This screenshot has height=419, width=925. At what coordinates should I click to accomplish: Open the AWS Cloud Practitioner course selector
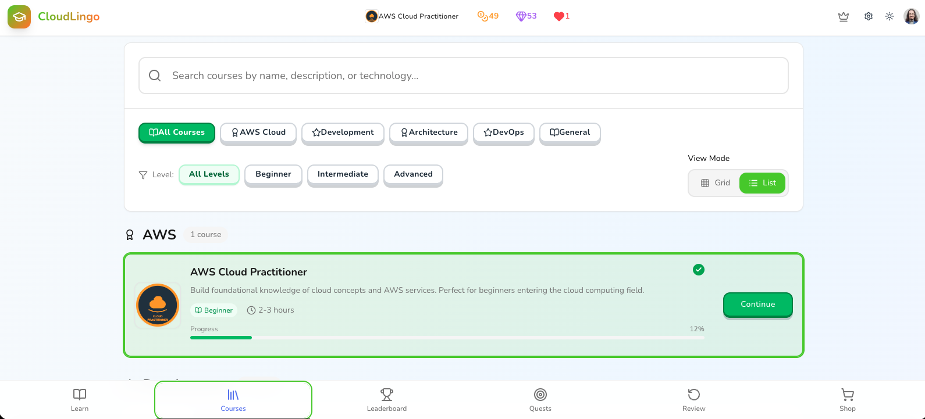click(x=412, y=16)
